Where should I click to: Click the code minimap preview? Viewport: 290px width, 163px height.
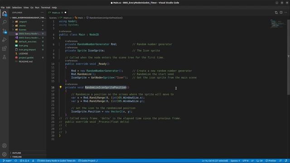point(277,24)
